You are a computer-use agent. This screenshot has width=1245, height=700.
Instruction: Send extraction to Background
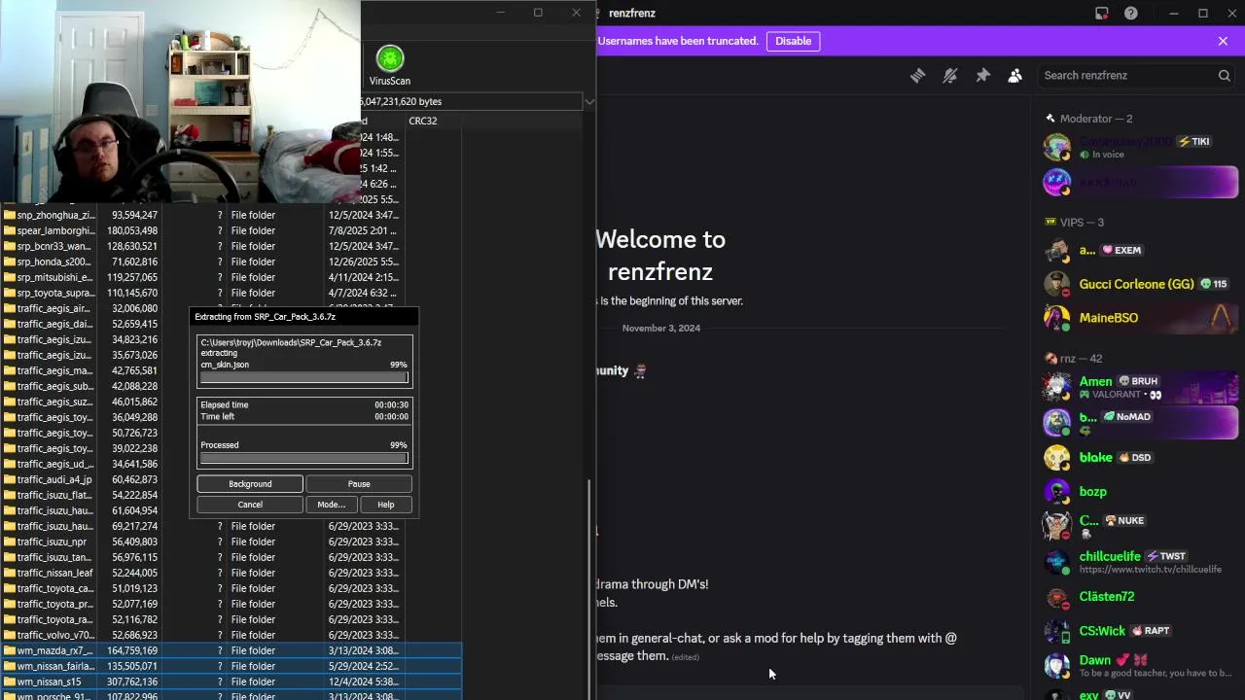click(x=250, y=483)
